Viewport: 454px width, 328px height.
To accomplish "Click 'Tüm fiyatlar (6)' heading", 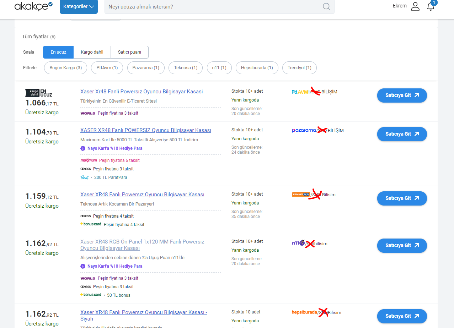I will point(39,37).
